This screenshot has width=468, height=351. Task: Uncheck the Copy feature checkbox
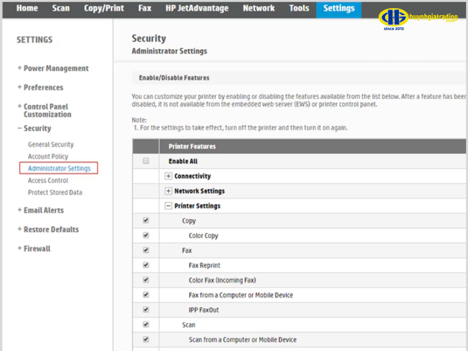tap(146, 221)
